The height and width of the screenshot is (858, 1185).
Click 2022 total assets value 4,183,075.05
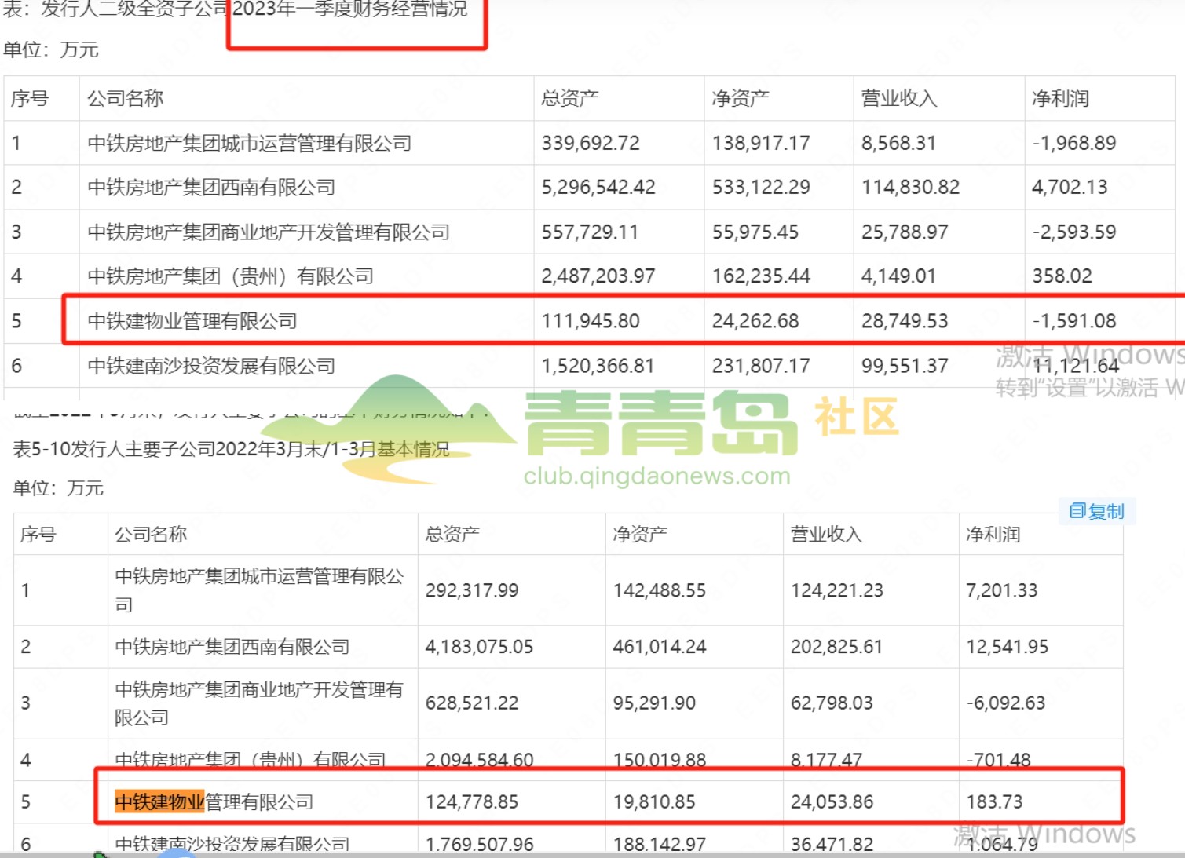click(x=479, y=647)
